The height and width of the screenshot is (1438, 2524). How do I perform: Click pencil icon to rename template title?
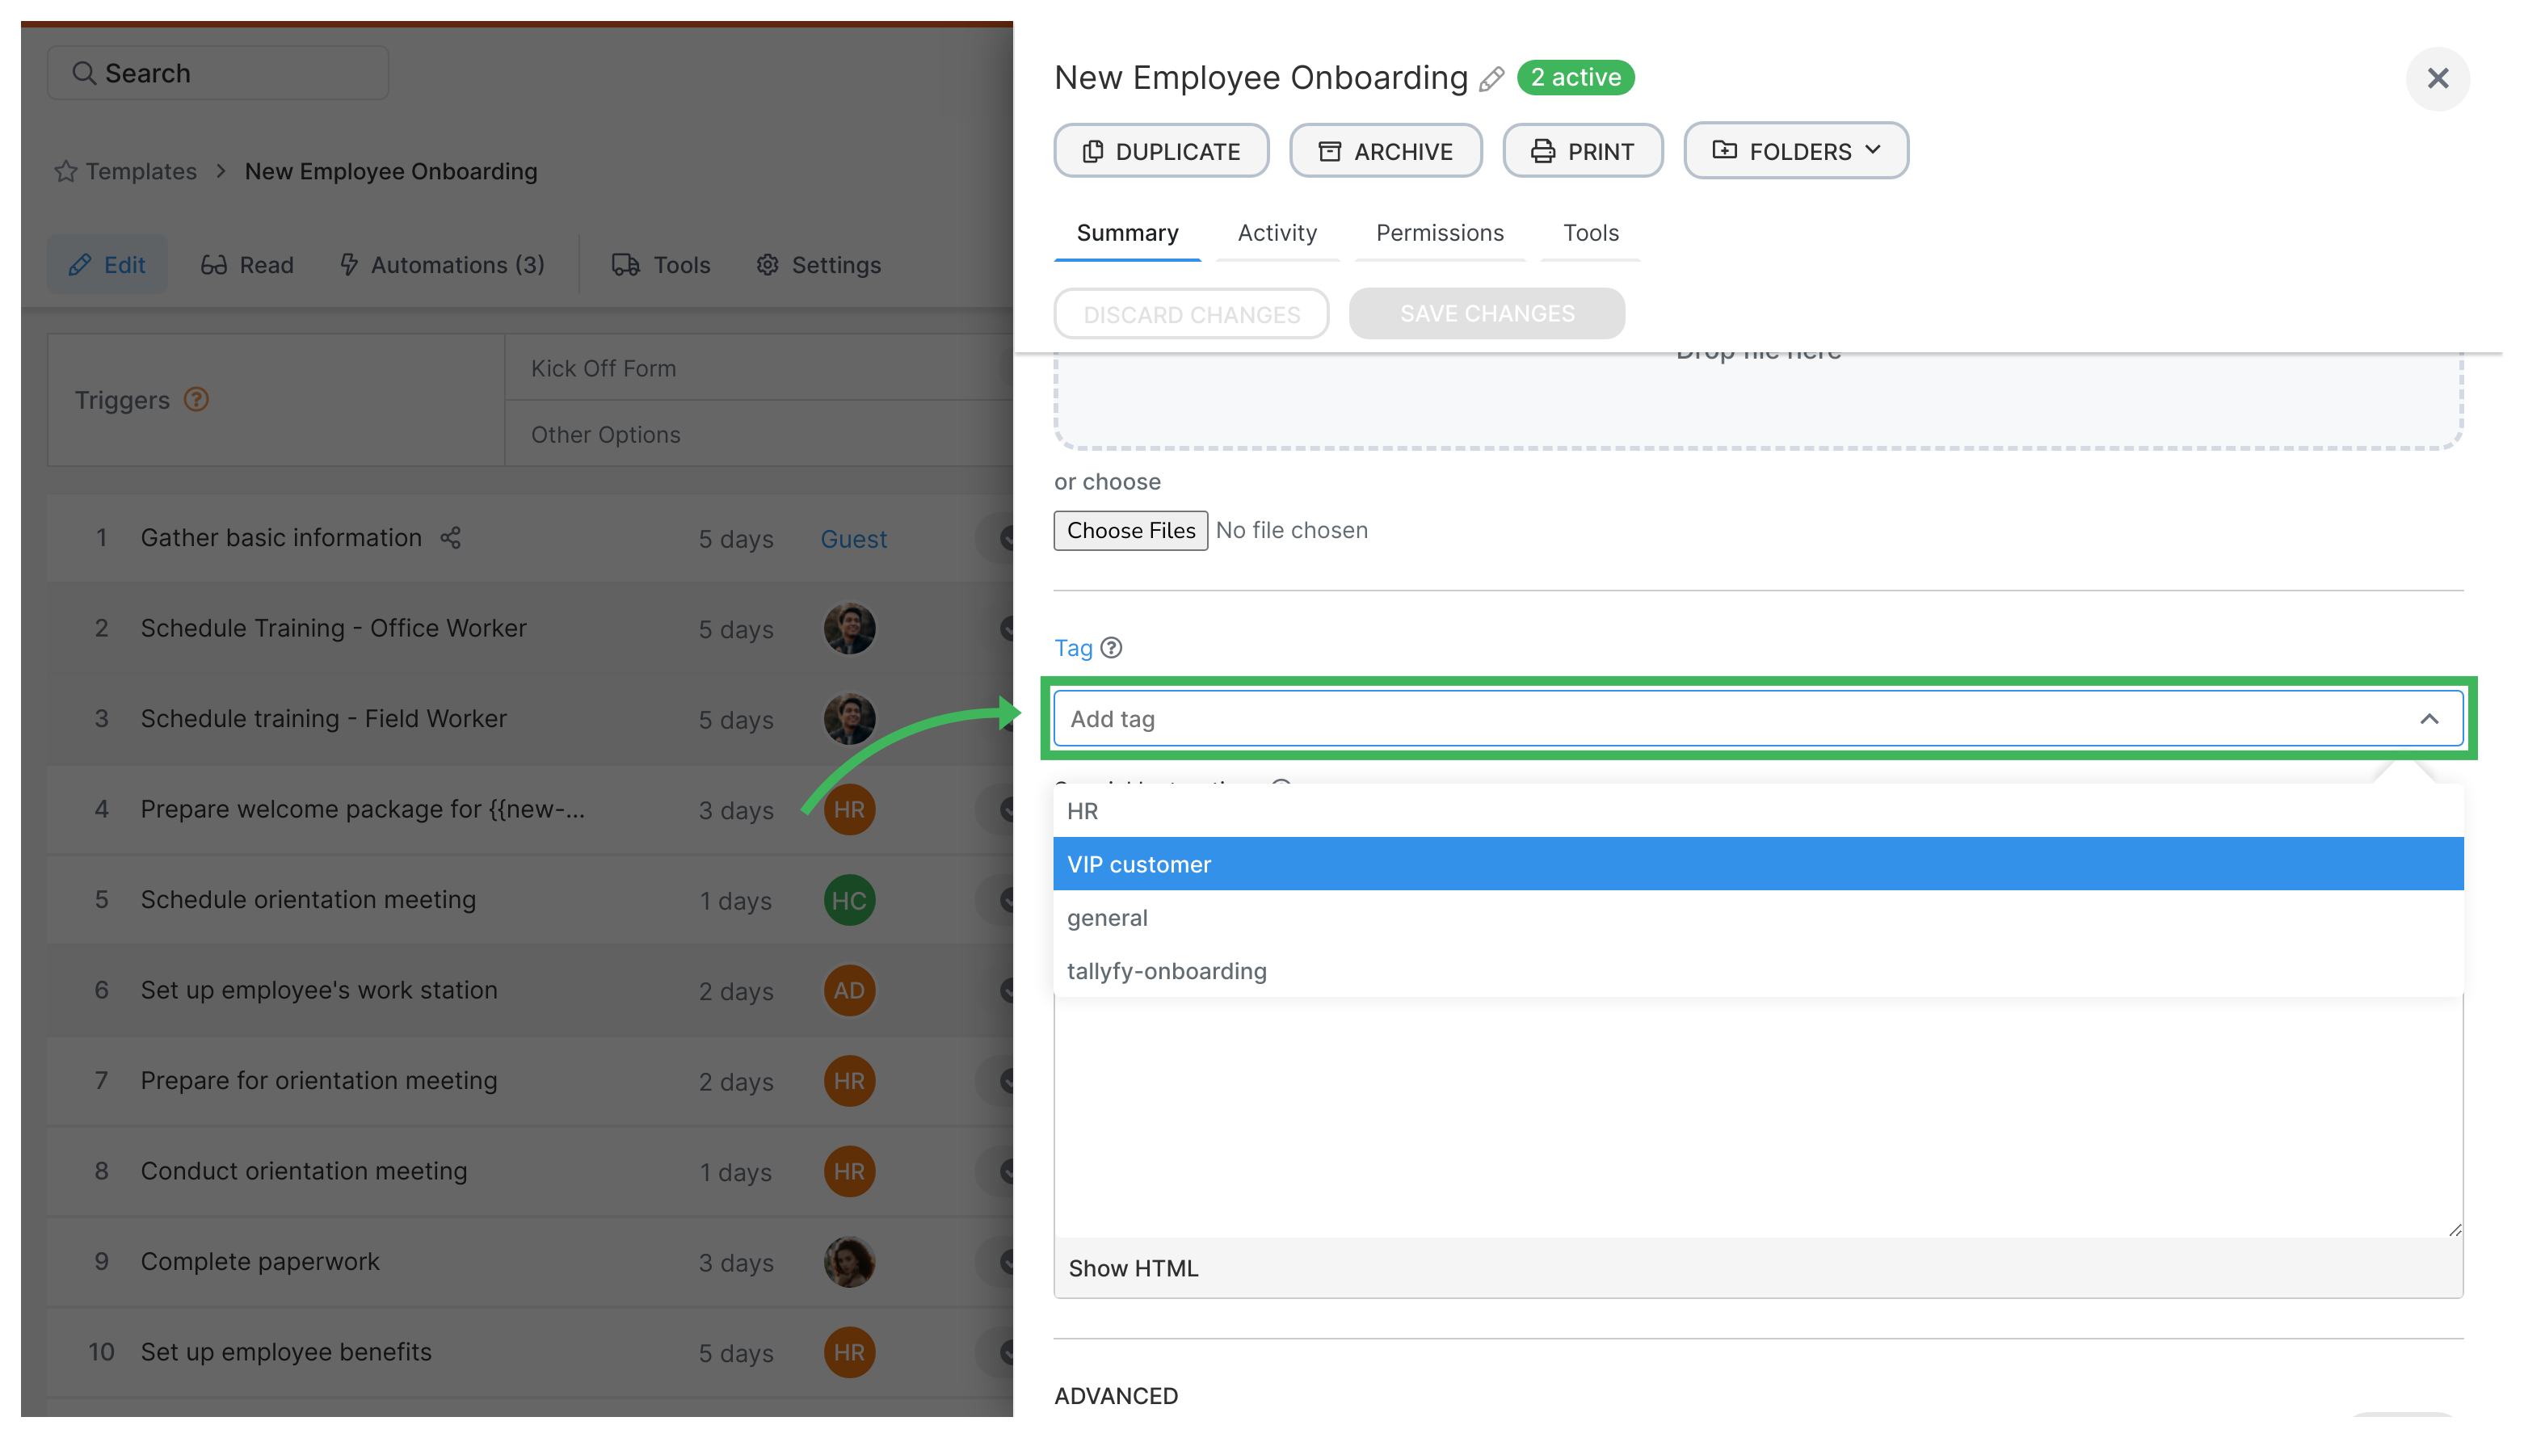[1491, 79]
